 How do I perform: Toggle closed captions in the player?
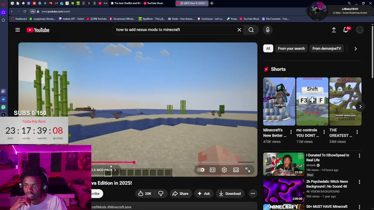click(212, 170)
